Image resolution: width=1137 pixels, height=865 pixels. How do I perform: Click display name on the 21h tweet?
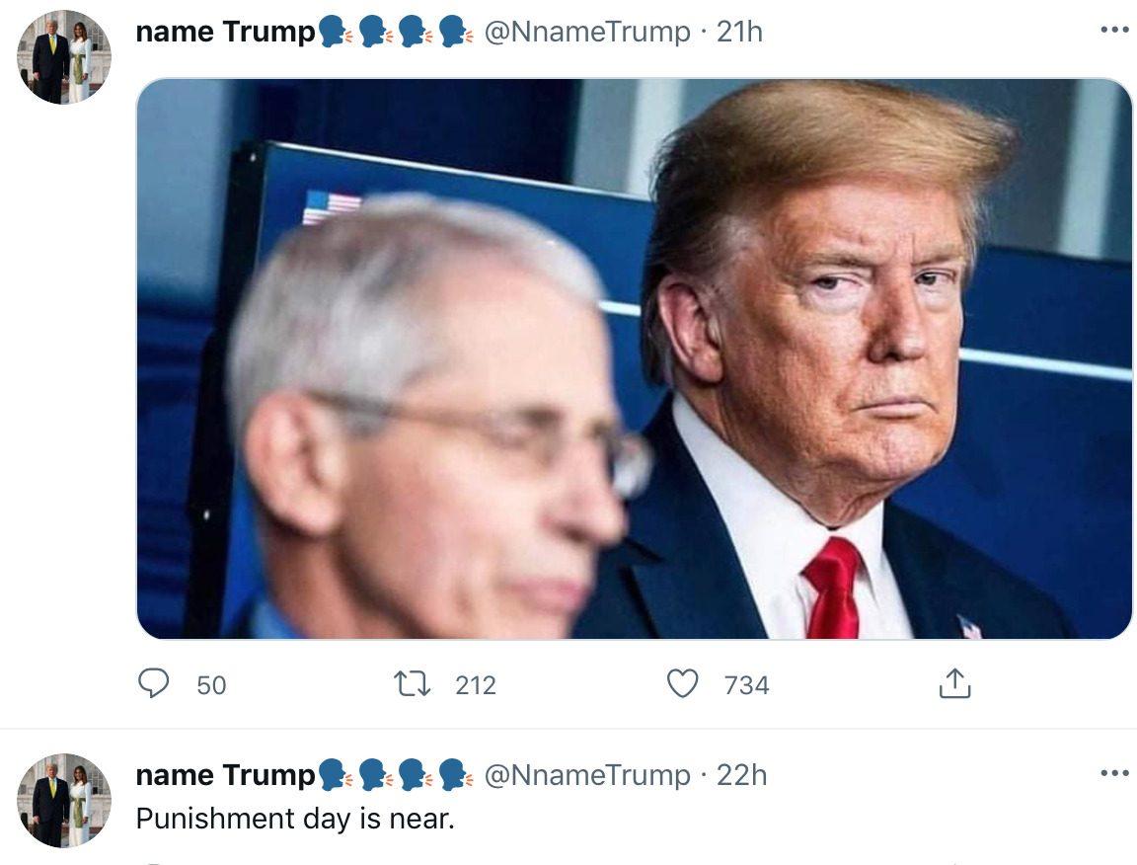point(225,32)
